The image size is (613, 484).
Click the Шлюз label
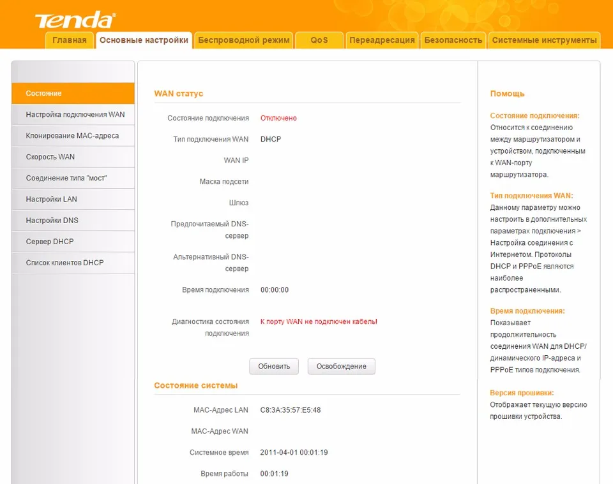[x=238, y=203]
